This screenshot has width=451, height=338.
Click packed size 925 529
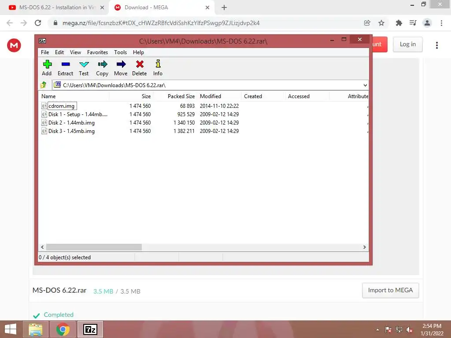(x=186, y=114)
